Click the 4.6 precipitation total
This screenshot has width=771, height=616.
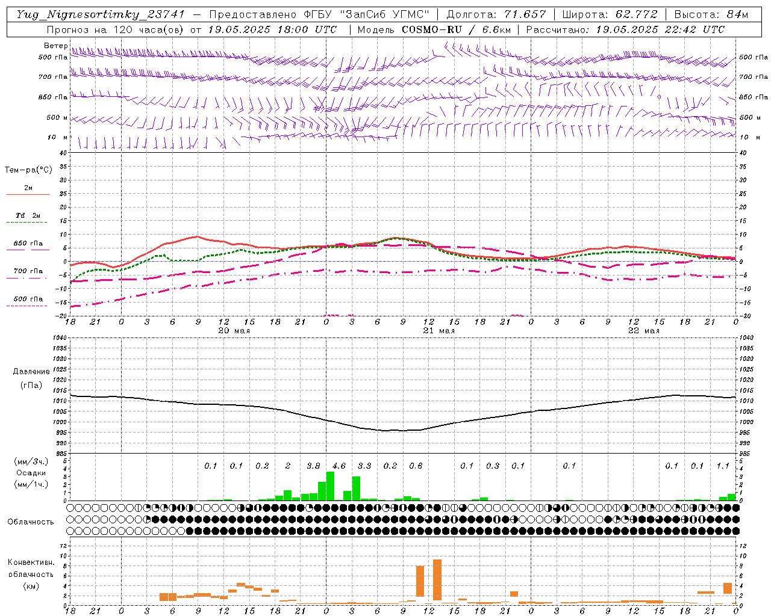[x=339, y=466]
